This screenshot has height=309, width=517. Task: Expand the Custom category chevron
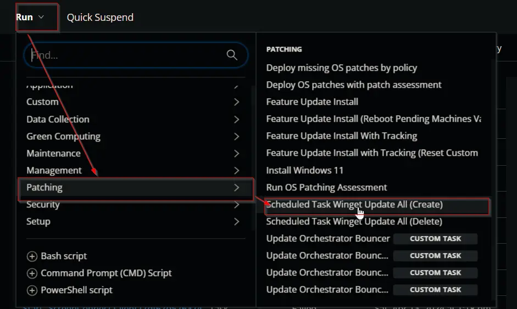(236, 102)
